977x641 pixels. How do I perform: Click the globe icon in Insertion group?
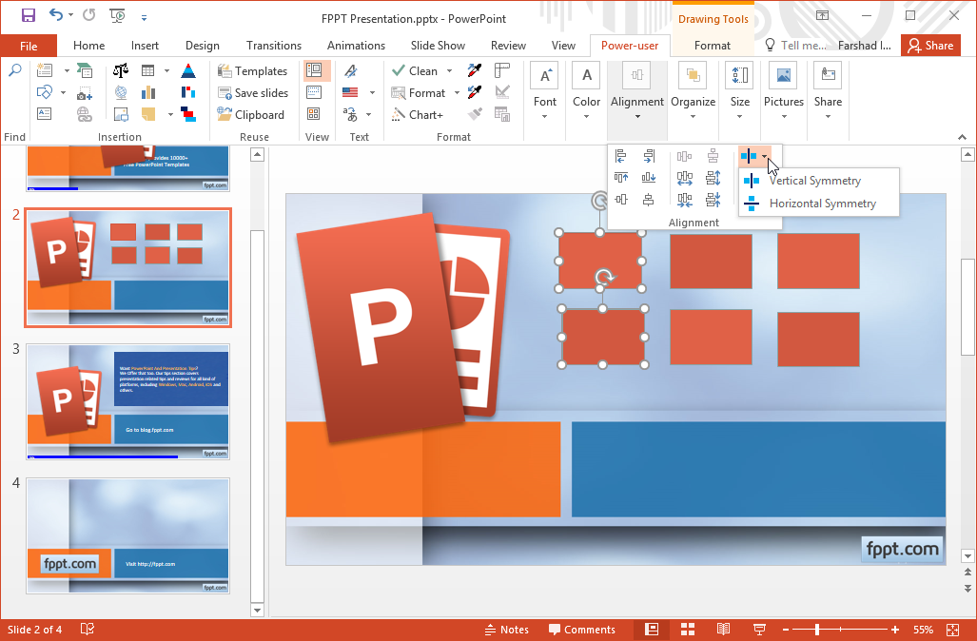(121, 93)
